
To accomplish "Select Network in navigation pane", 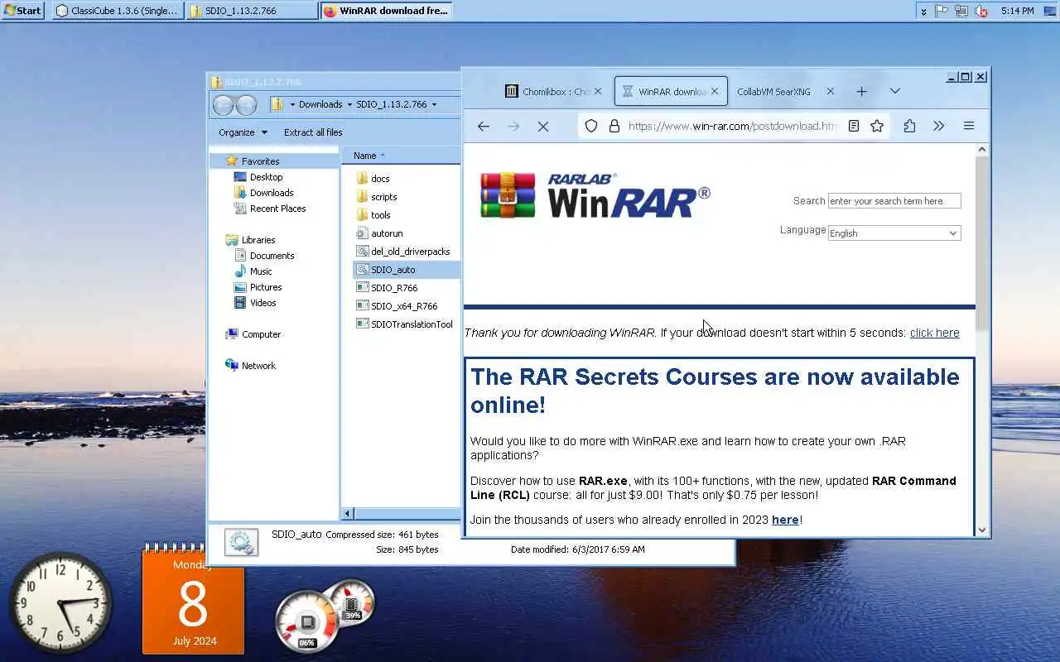I will click(258, 366).
